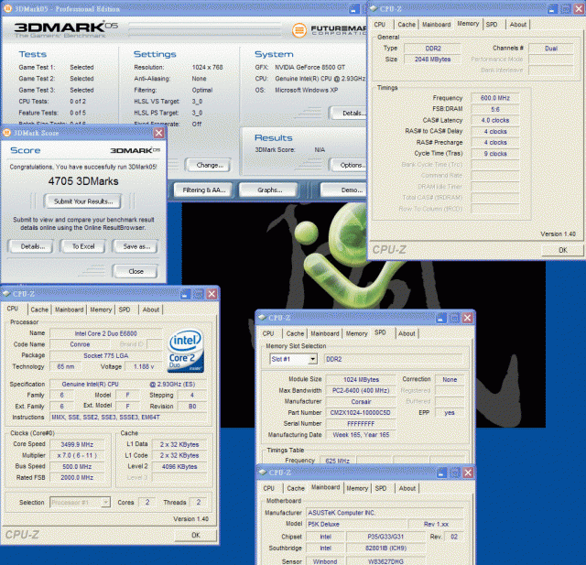Open Graphs in 3DMark05
This screenshot has height=565, width=586.
point(269,190)
